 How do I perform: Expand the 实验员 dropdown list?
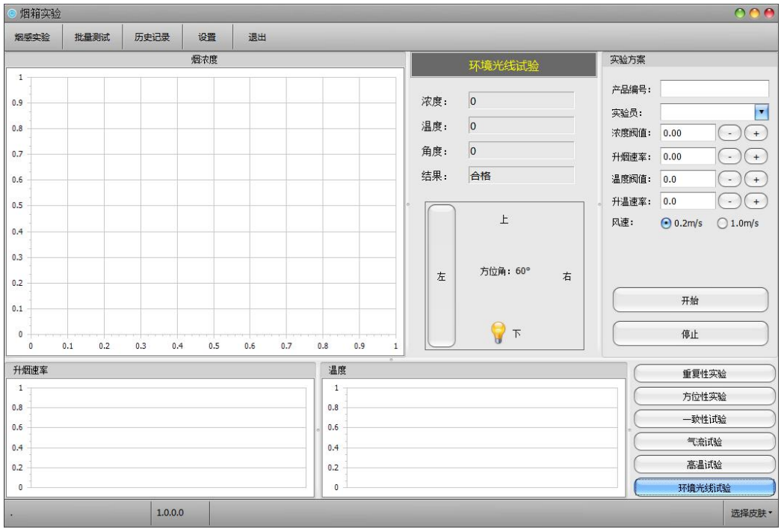click(762, 111)
